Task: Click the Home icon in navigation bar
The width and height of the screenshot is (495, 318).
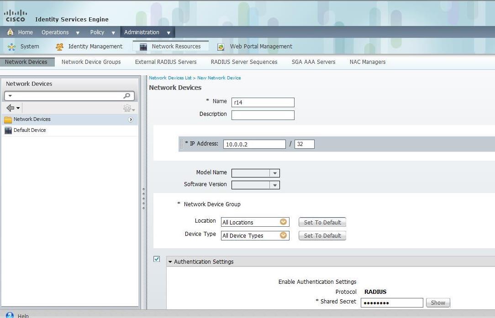Action: click(x=11, y=32)
